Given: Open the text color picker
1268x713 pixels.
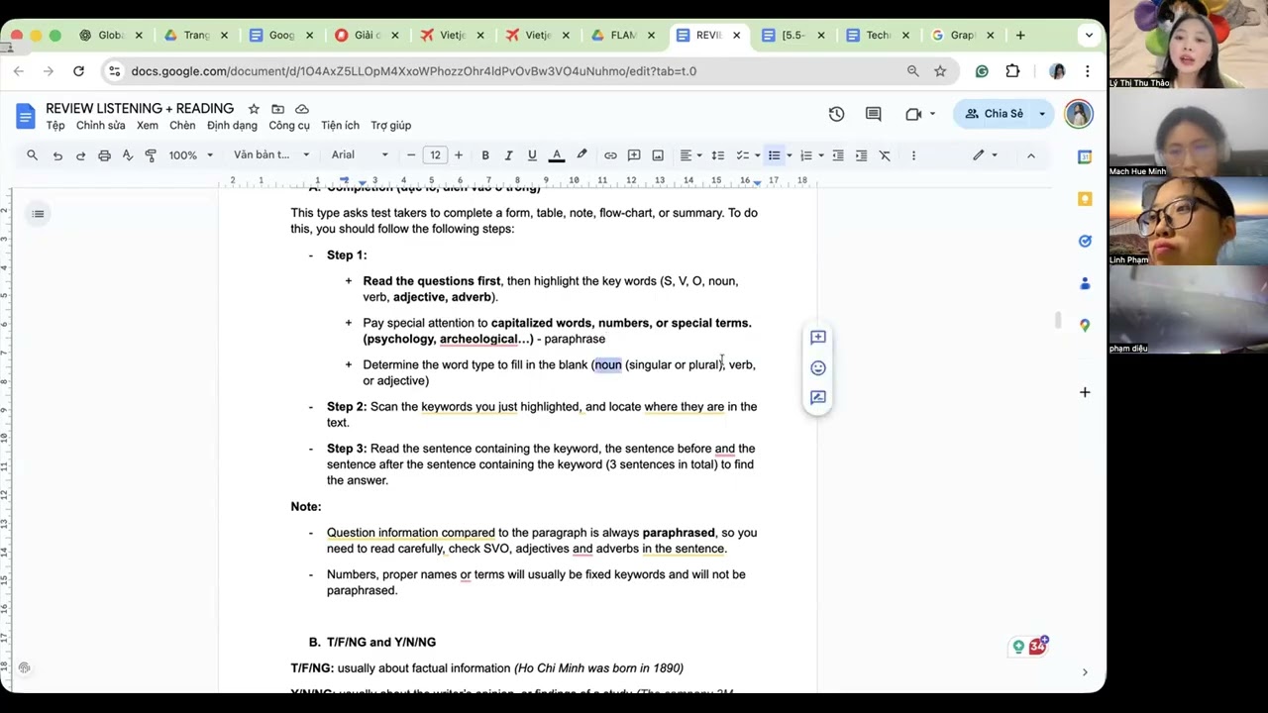Looking at the screenshot, I should (557, 155).
